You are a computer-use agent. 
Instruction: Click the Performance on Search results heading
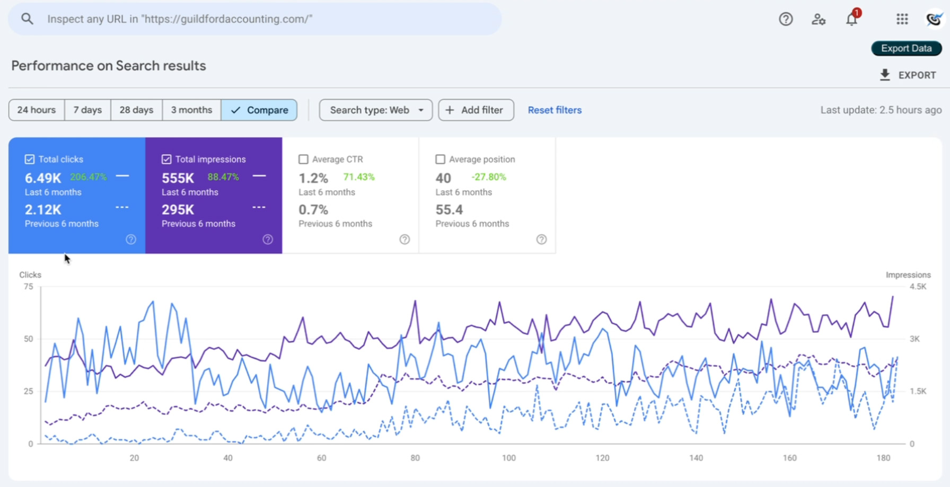pyautogui.click(x=109, y=66)
